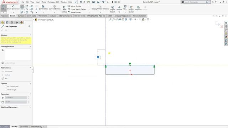Open the PhotoView 360 menu

[53, 2]
